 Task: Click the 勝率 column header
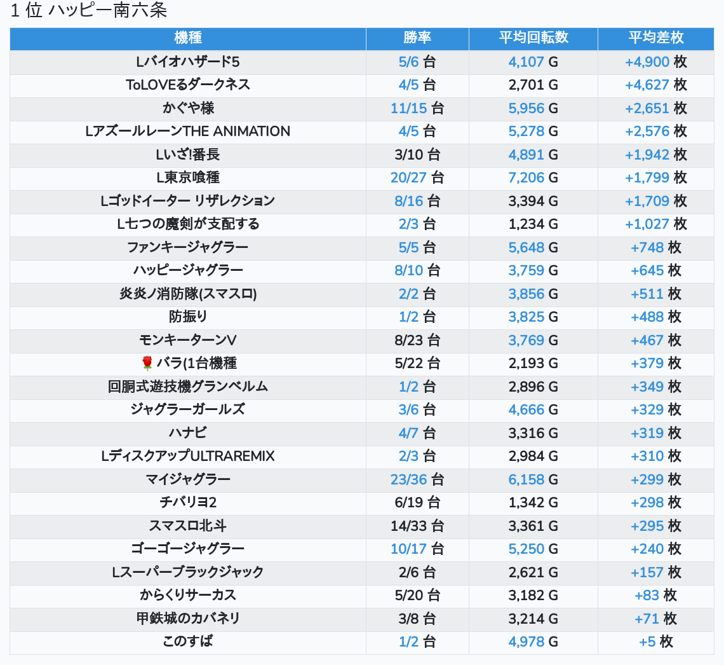click(417, 38)
